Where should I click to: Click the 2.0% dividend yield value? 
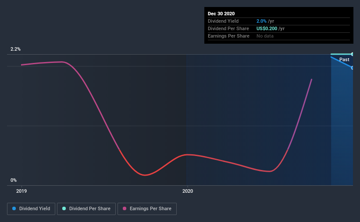[261, 21]
